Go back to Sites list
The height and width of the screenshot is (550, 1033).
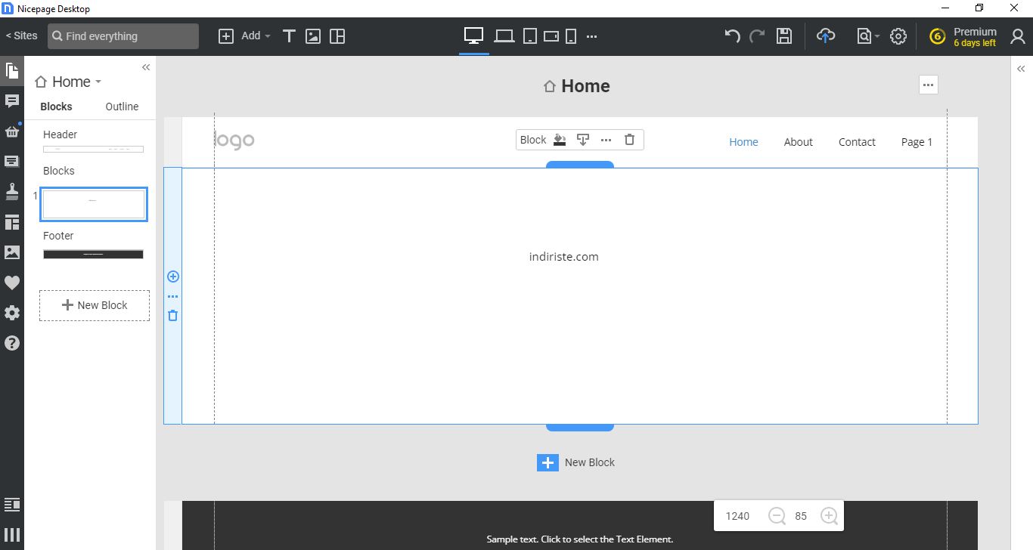[x=21, y=36]
